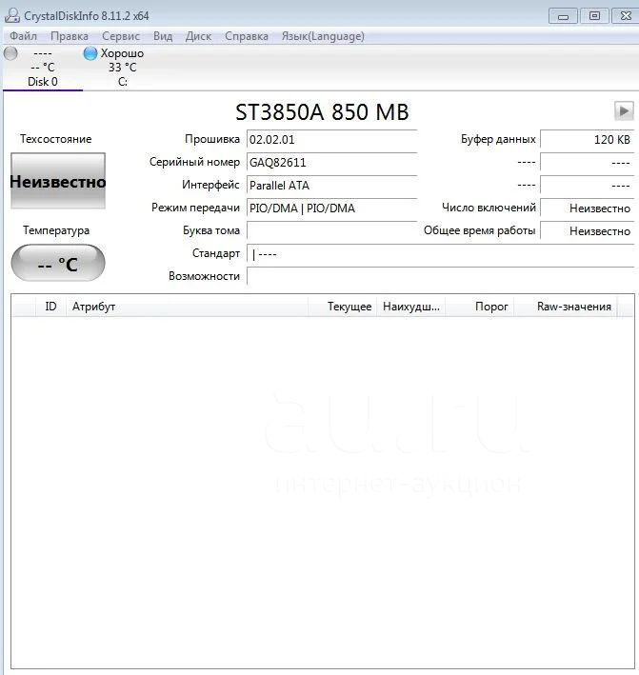Click the blue Хорошо status circle

(90, 54)
